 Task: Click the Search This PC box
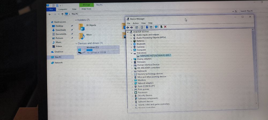tap(253, 11)
